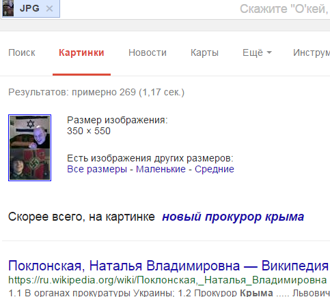Click the JPG label in the search chip
330x297 pixels.
(x=29, y=8)
